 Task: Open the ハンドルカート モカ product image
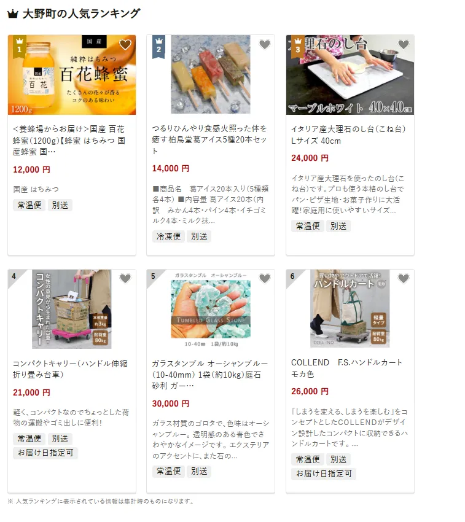click(x=350, y=309)
